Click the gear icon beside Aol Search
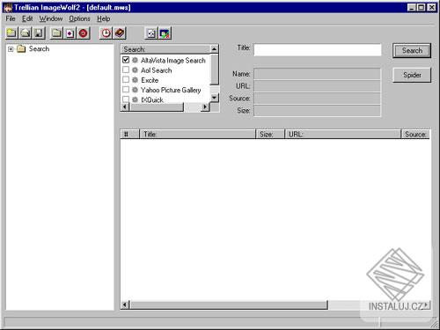This screenshot has width=440, height=330. coord(135,70)
